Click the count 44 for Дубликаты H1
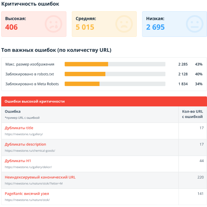207x207 pixels. [x=202, y=161]
